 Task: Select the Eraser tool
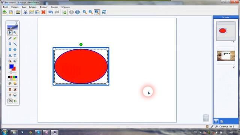click(10, 44)
